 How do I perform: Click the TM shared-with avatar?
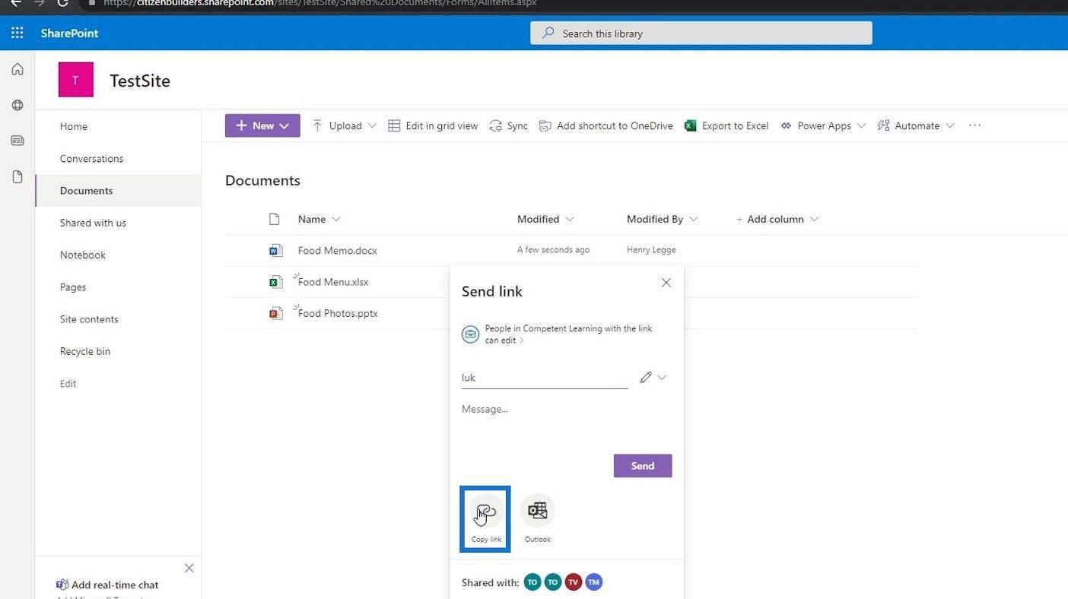pos(594,582)
